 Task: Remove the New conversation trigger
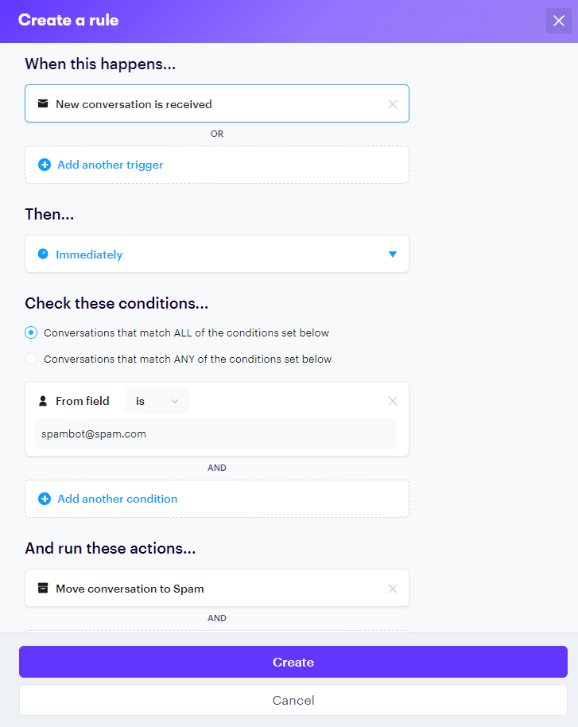[x=392, y=104]
